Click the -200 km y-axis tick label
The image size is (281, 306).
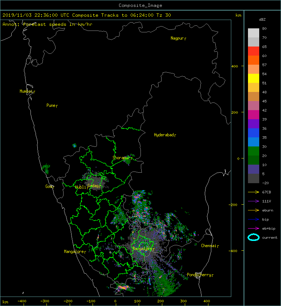pos(233,205)
